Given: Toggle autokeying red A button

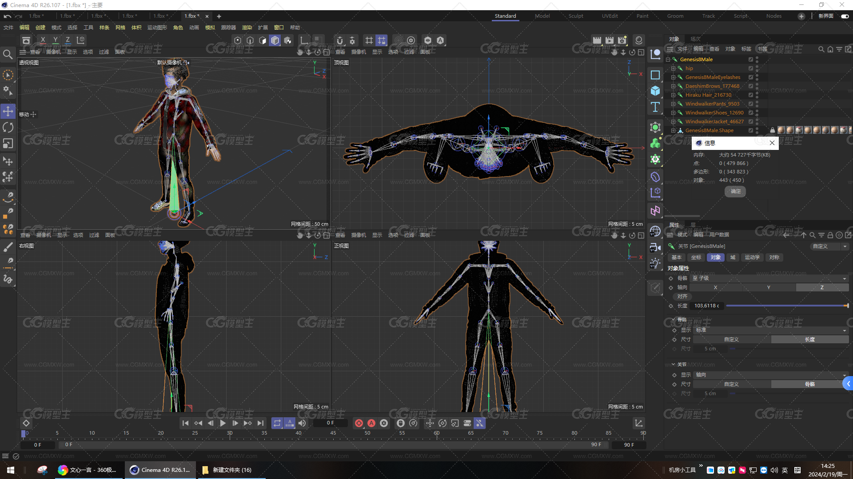Looking at the screenshot, I should 371,423.
